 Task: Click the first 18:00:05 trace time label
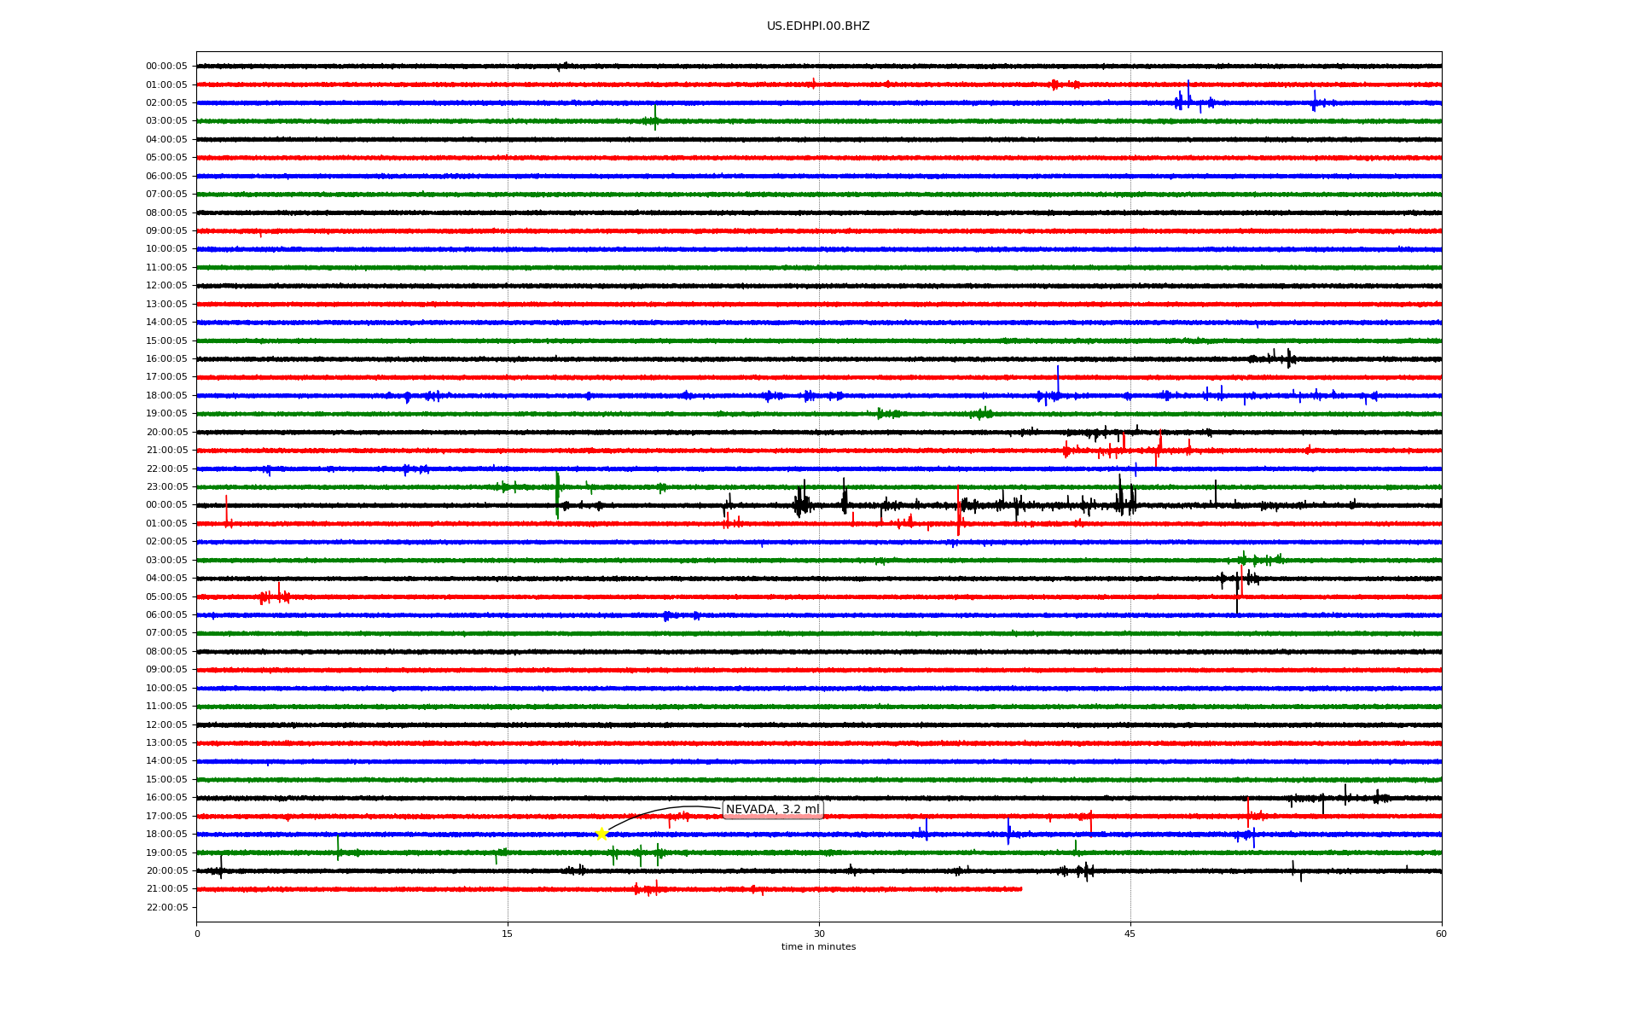pos(166,396)
